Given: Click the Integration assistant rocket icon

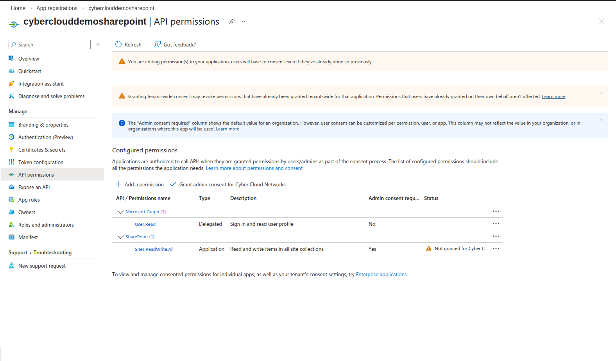Looking at the screenshot, I should 11,84.
